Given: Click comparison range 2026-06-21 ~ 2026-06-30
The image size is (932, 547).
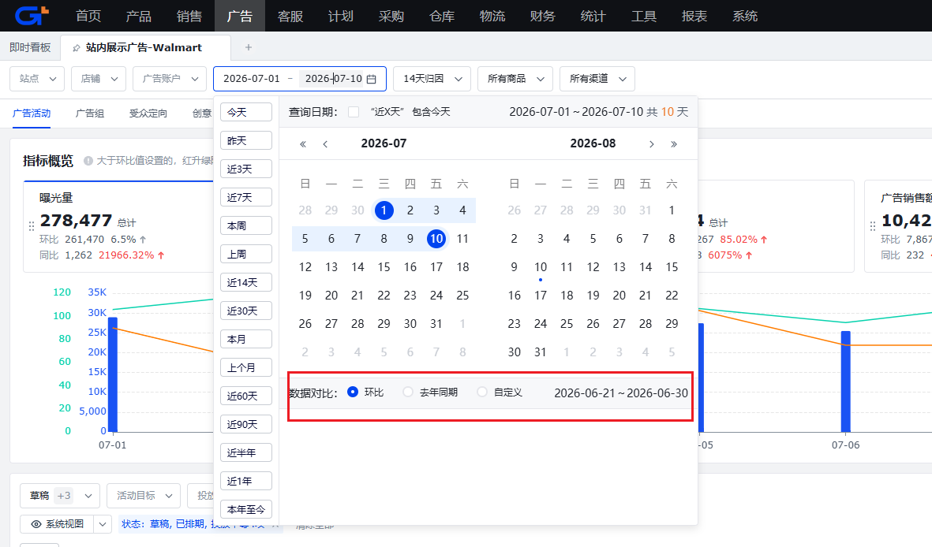Looking at the screenshot, I should (x=620, y=393).
